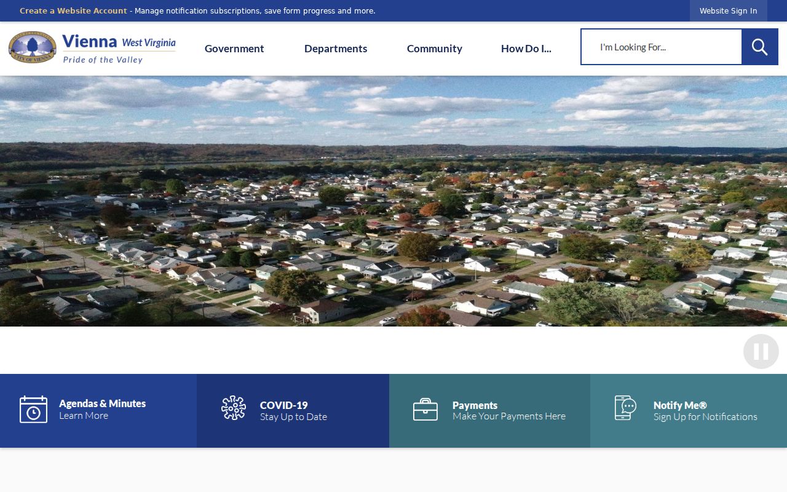Click the City of Vienna seal logo
The width and height of the screenshot is (787, 492).
pos(33,47)
